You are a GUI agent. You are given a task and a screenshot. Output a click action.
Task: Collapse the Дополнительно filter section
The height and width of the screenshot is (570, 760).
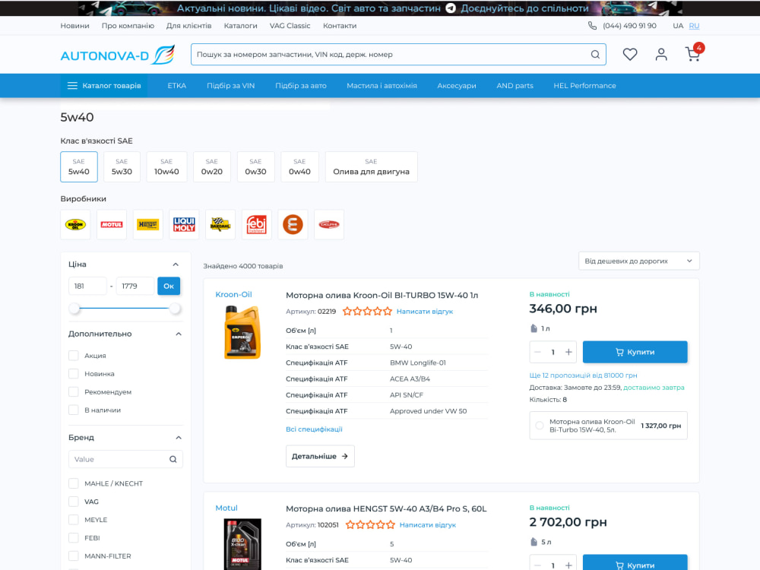[x=179, y=334]
